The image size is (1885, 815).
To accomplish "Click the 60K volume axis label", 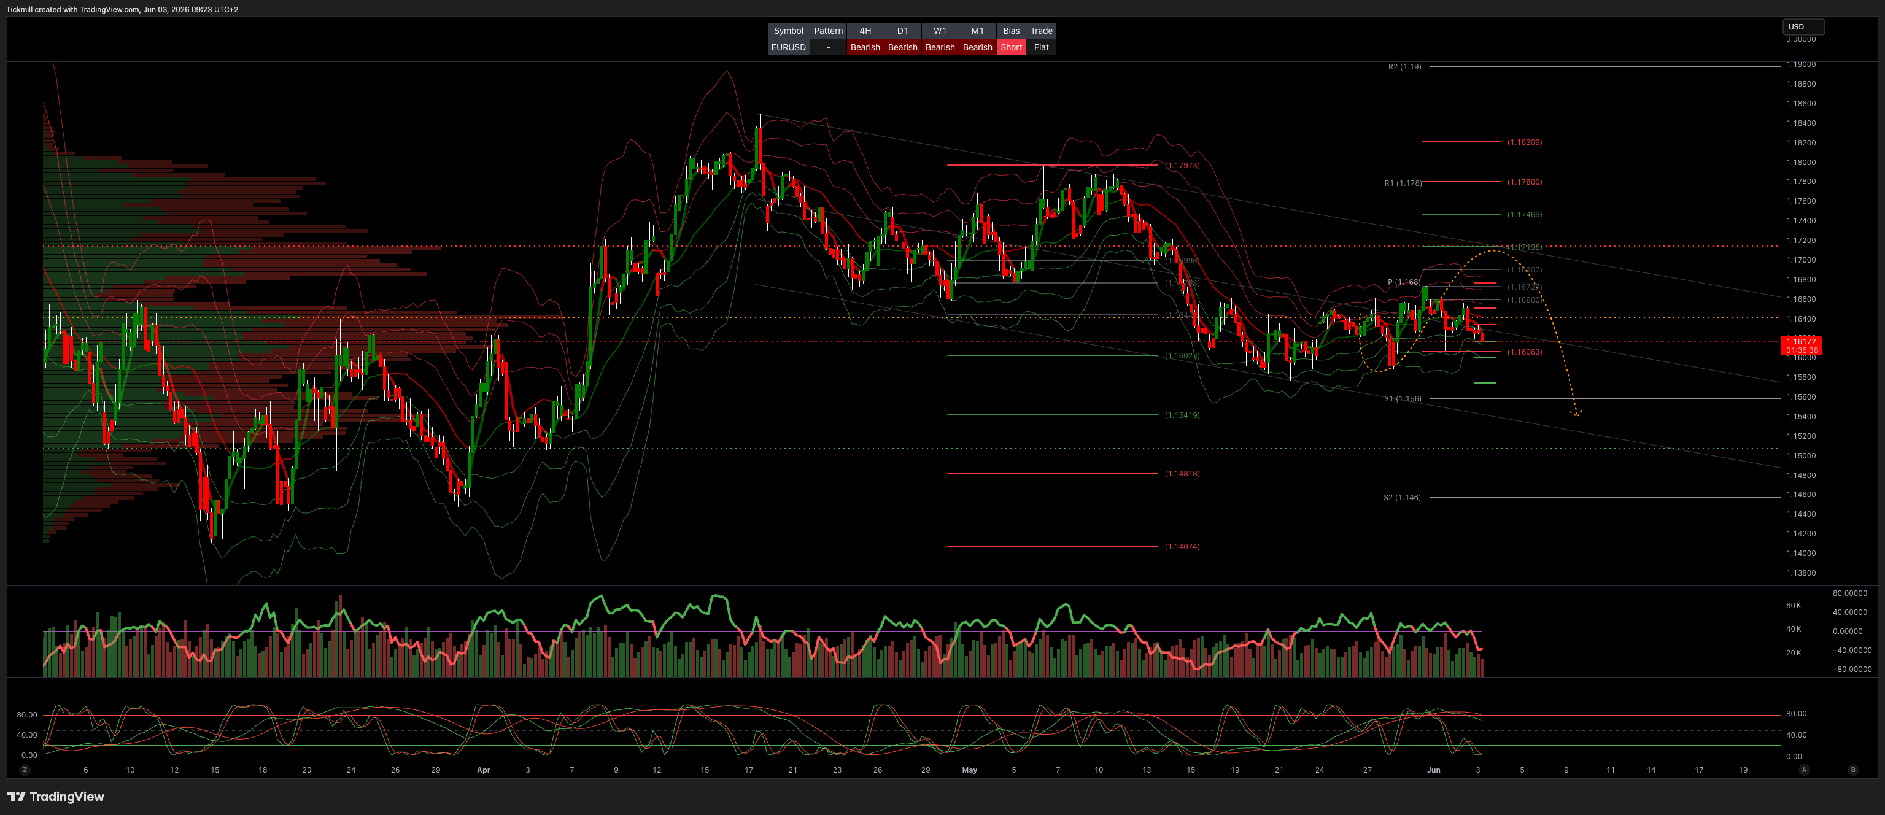I will coord(1794,605).
